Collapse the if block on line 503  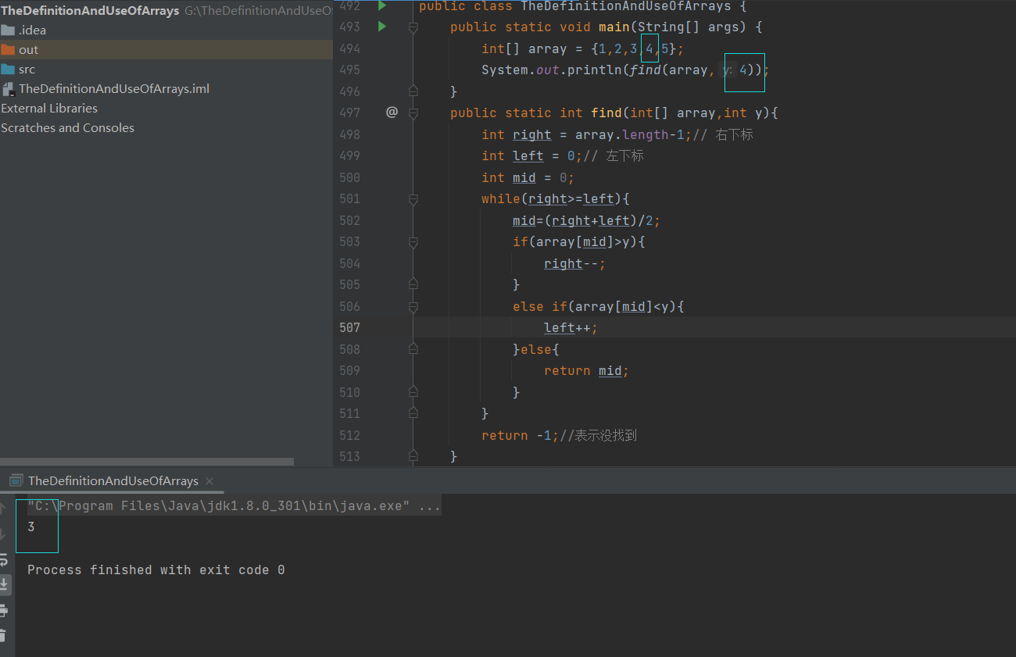click(413, 242)
